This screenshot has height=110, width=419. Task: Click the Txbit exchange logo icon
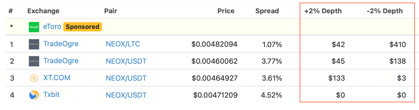pyautogui.click(x=34, y=95)
